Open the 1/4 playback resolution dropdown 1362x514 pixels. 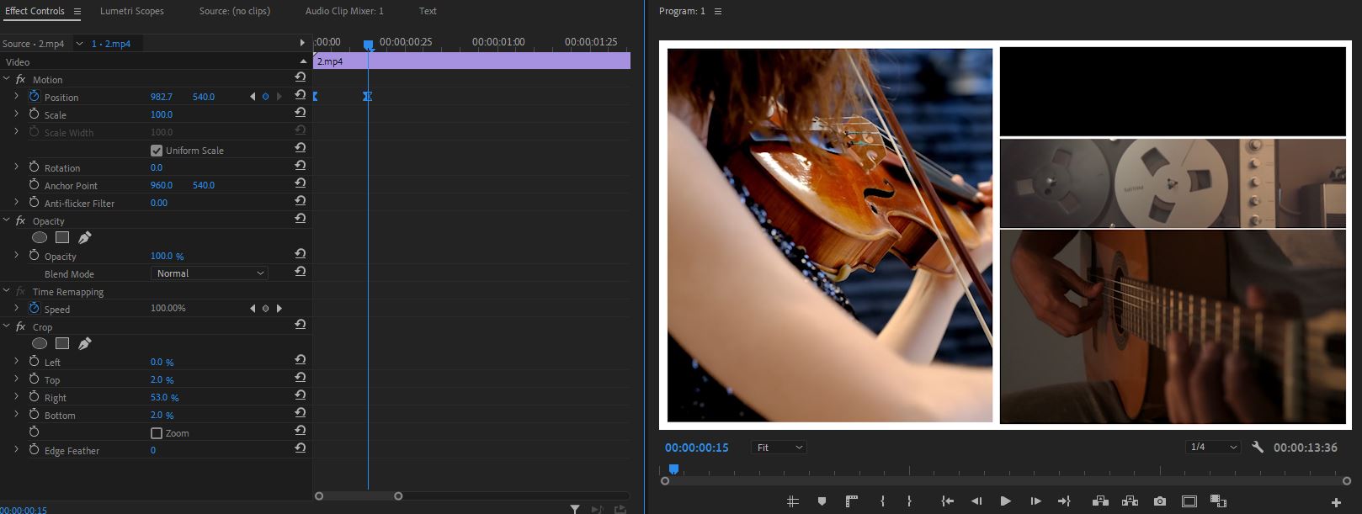1214,448
